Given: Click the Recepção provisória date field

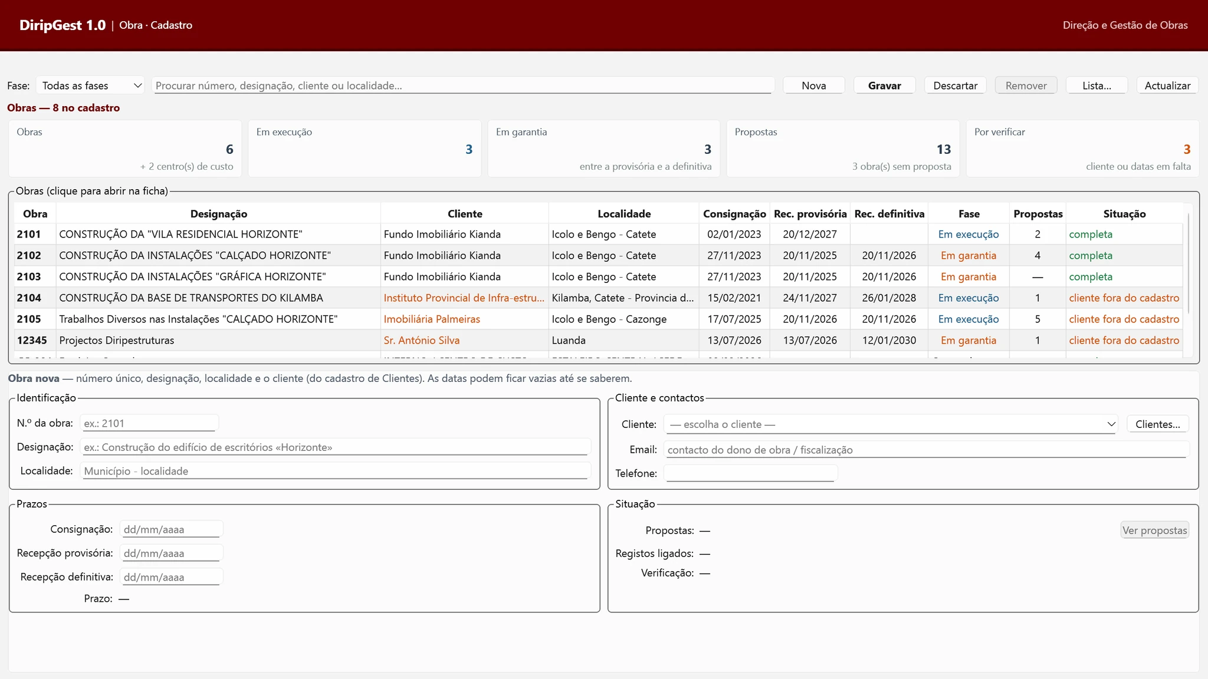Looking at the screenshot, I should click(172, 553).
